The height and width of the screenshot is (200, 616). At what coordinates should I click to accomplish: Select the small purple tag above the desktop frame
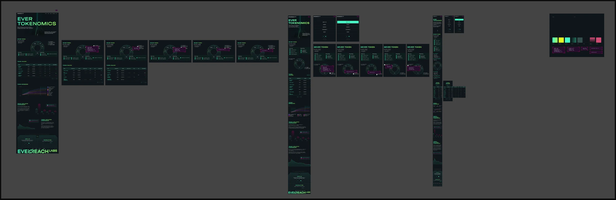(56, 10)
